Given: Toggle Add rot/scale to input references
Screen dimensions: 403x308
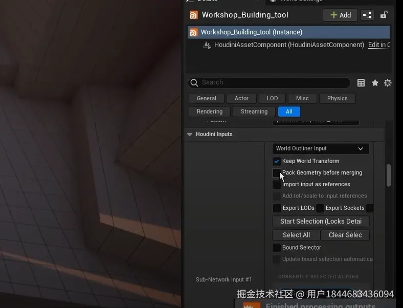Looking at the screenshot, I should click(x=277, y=196).
